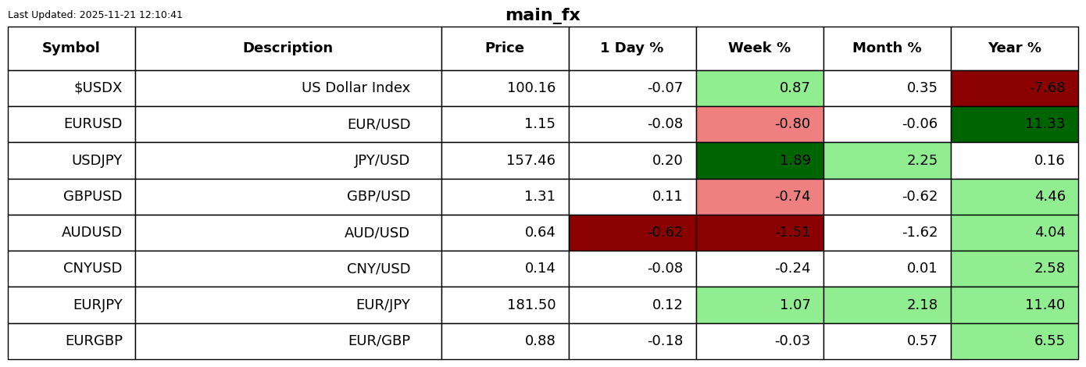Click the US Dollar Index description
The width and height of the screenshot is (1086, 367).
(x=355, y=88)
